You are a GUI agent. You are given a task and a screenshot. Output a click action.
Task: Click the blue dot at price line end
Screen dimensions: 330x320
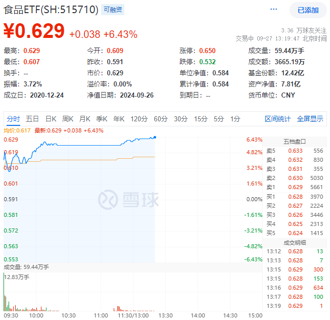point(155,137)
